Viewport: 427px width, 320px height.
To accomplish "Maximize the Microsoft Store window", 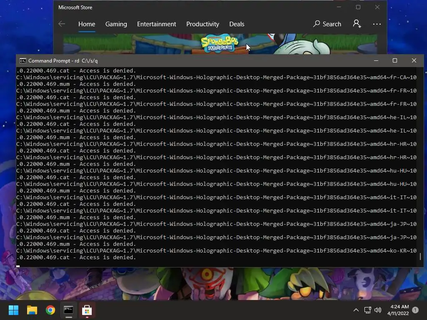I will tap(358, 7).
